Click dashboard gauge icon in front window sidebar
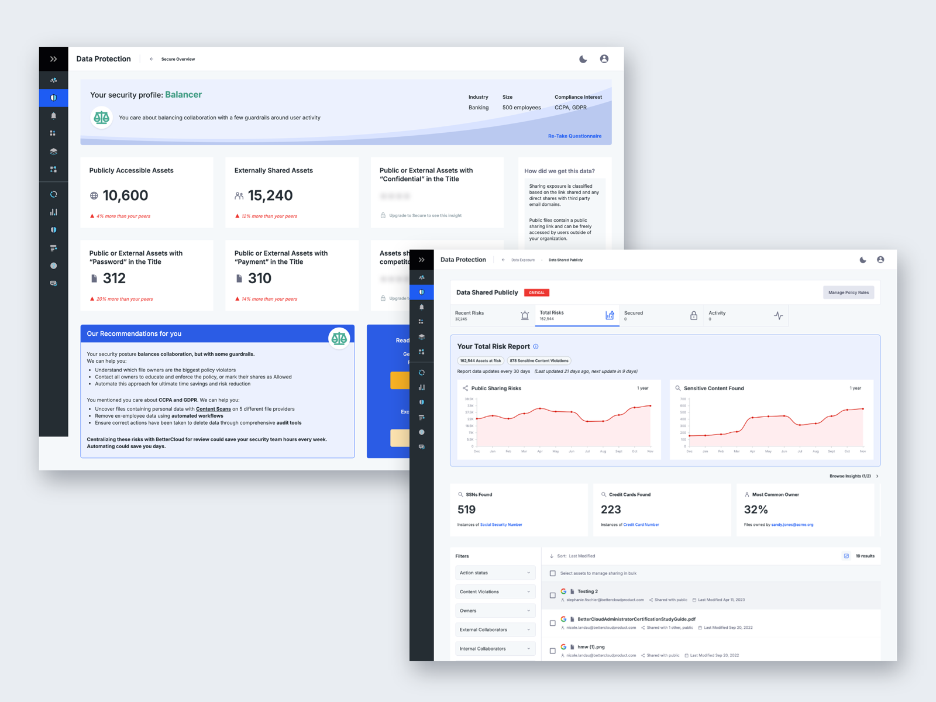 click(x=422, y=277)
